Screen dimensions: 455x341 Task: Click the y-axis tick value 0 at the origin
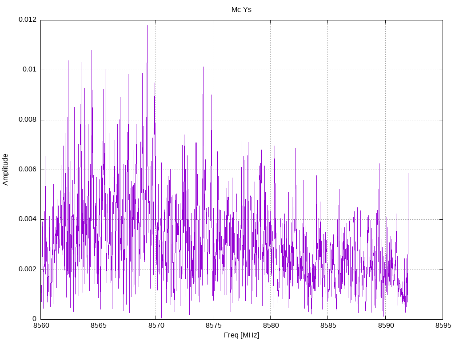point(35,319)
